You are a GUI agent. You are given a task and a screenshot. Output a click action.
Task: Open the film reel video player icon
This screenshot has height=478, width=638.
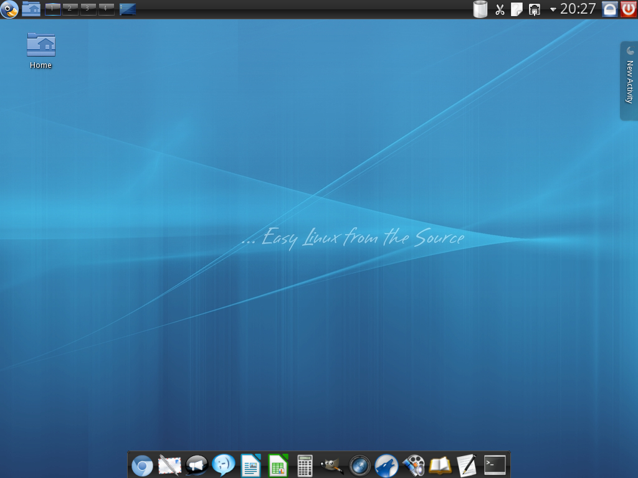(x=414, y=466)
